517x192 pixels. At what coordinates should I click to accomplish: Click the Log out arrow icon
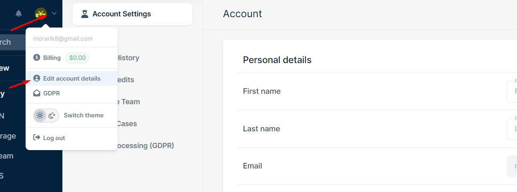point(37,138)
